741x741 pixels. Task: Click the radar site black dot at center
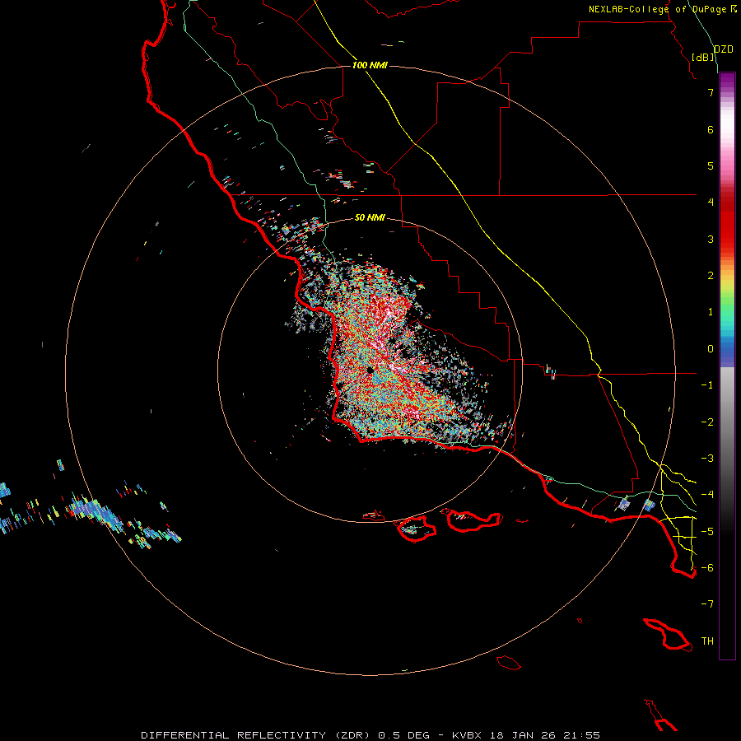click(x=370, y=370)
